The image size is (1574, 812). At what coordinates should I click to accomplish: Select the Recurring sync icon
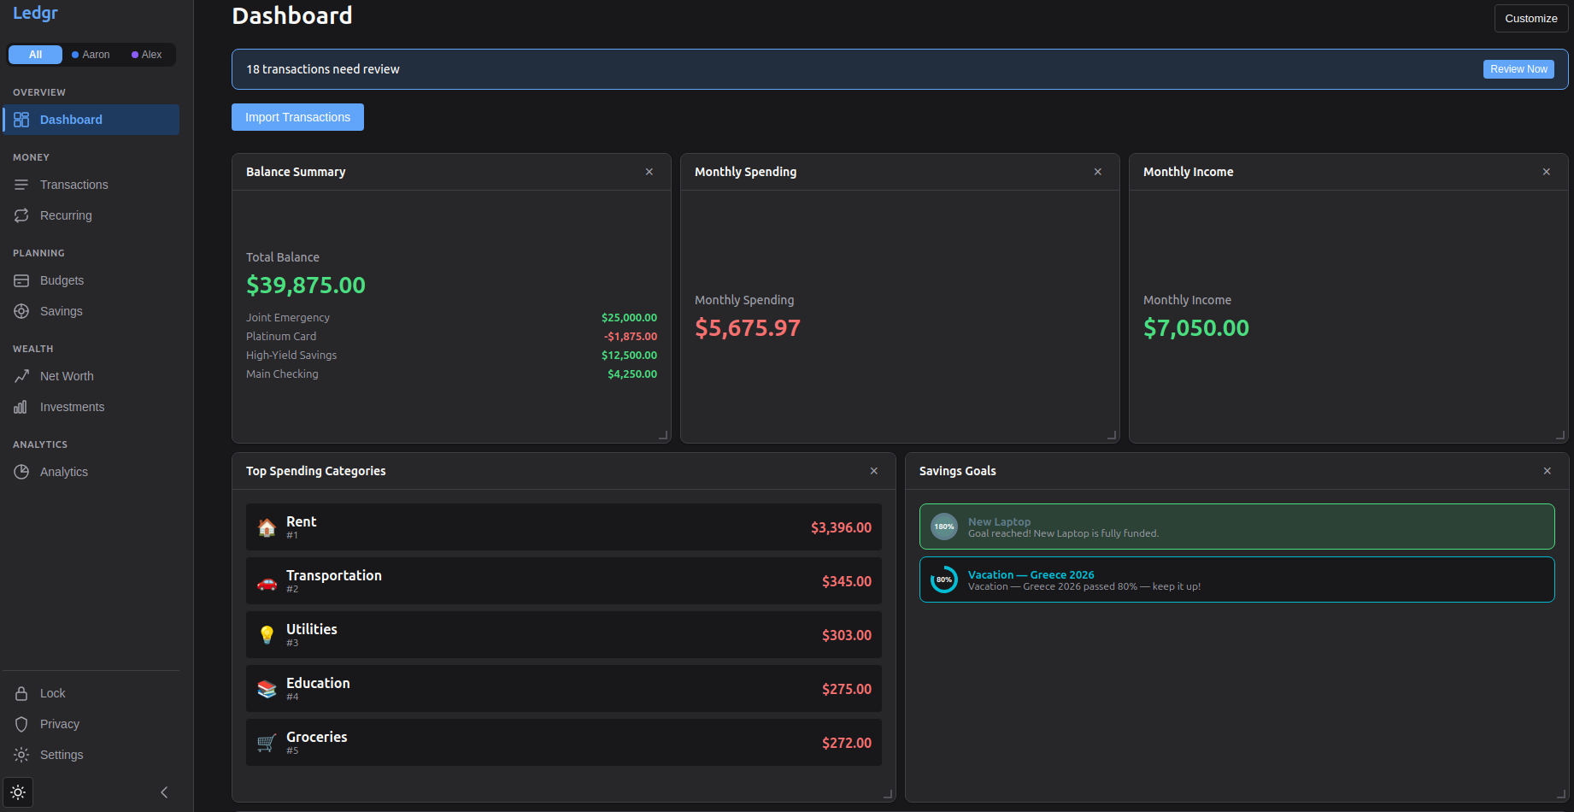[x=21, y=215]
